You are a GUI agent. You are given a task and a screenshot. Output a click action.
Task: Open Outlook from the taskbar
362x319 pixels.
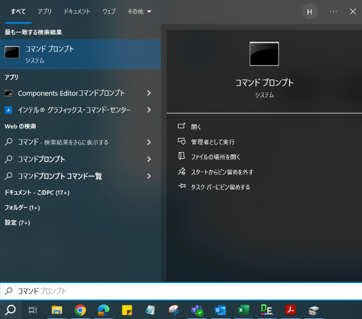[220, 310]
